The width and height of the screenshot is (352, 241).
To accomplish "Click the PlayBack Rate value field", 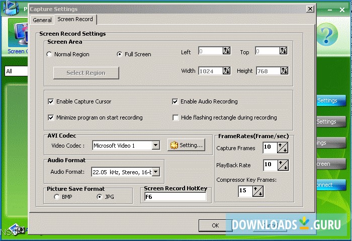I will tap(271, 166).
